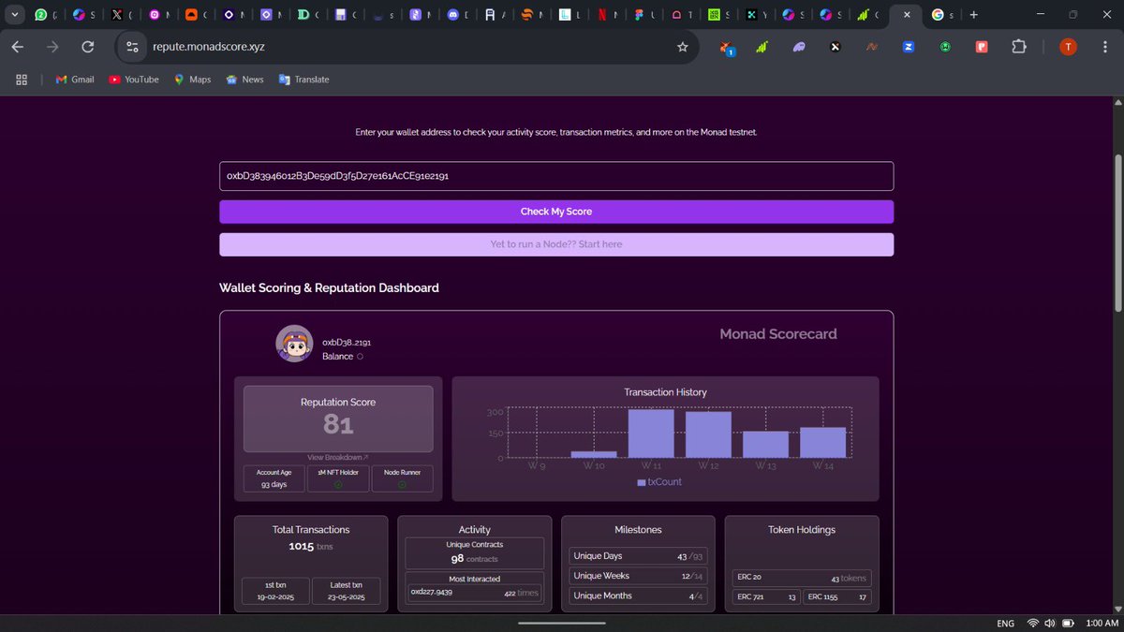Click the W 10 bar in chart
The height and width of the screenshot is (632, 1124).
pyautogui.click(x=594, y=455)
